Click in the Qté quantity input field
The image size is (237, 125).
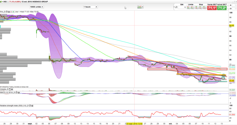(182, 7)
